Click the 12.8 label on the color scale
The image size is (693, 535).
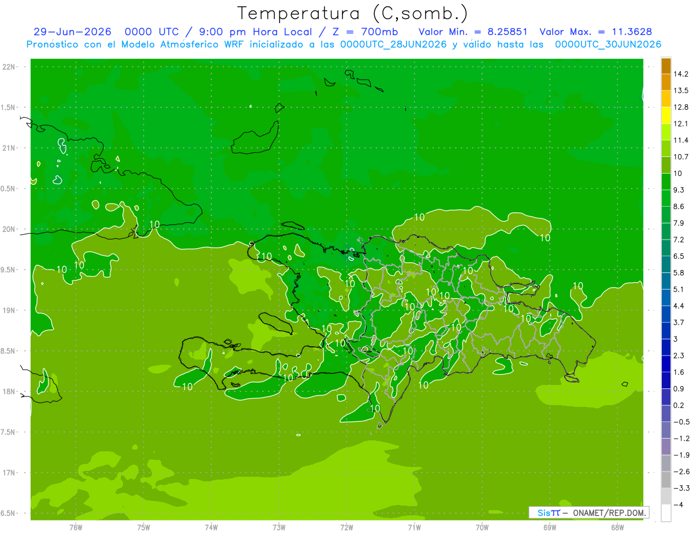tap(681, 107)
